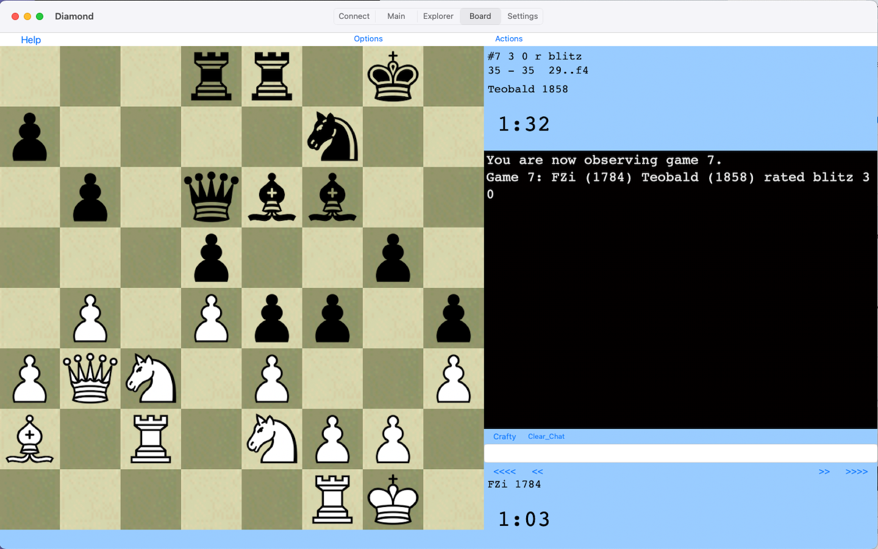Step forward one move with >>
The height and width of the screenshot is (549, 878).
click(824, 472)
